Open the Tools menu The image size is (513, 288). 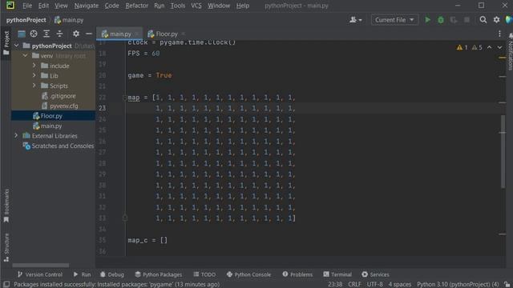(x=178, y=6)
